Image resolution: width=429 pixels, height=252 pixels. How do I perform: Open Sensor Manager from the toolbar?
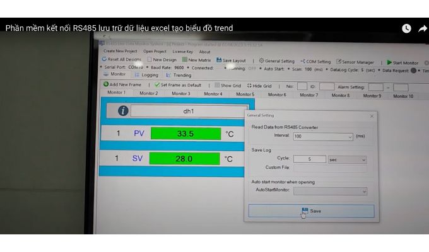tap(339, 62)
